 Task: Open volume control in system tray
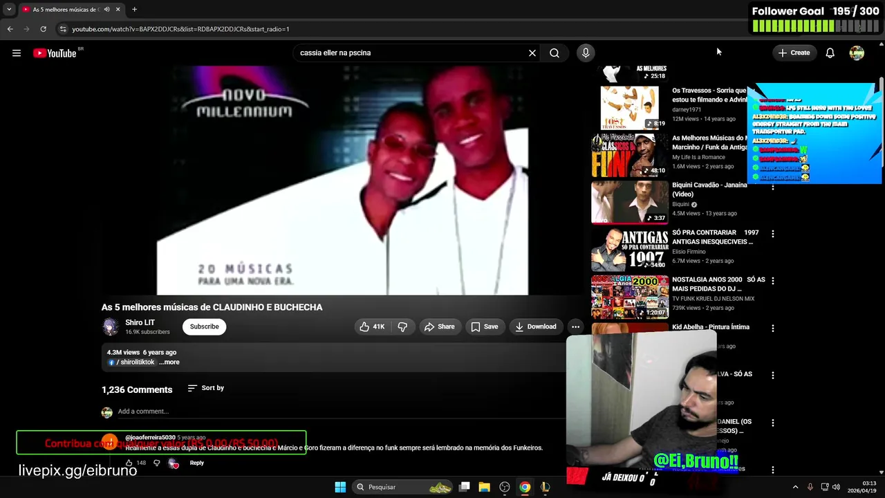pyautogui.click(x=836, y=487)
